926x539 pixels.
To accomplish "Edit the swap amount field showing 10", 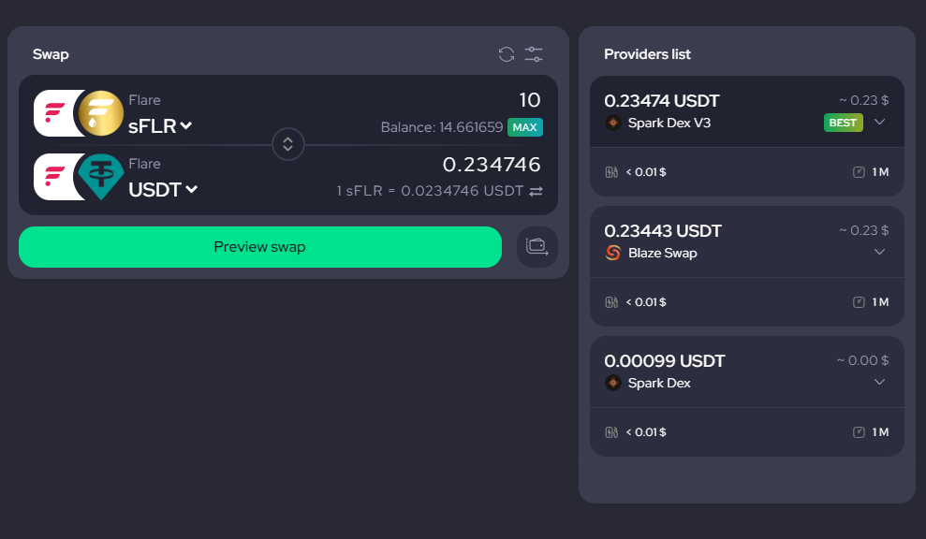I will click(x=530, y=100).
